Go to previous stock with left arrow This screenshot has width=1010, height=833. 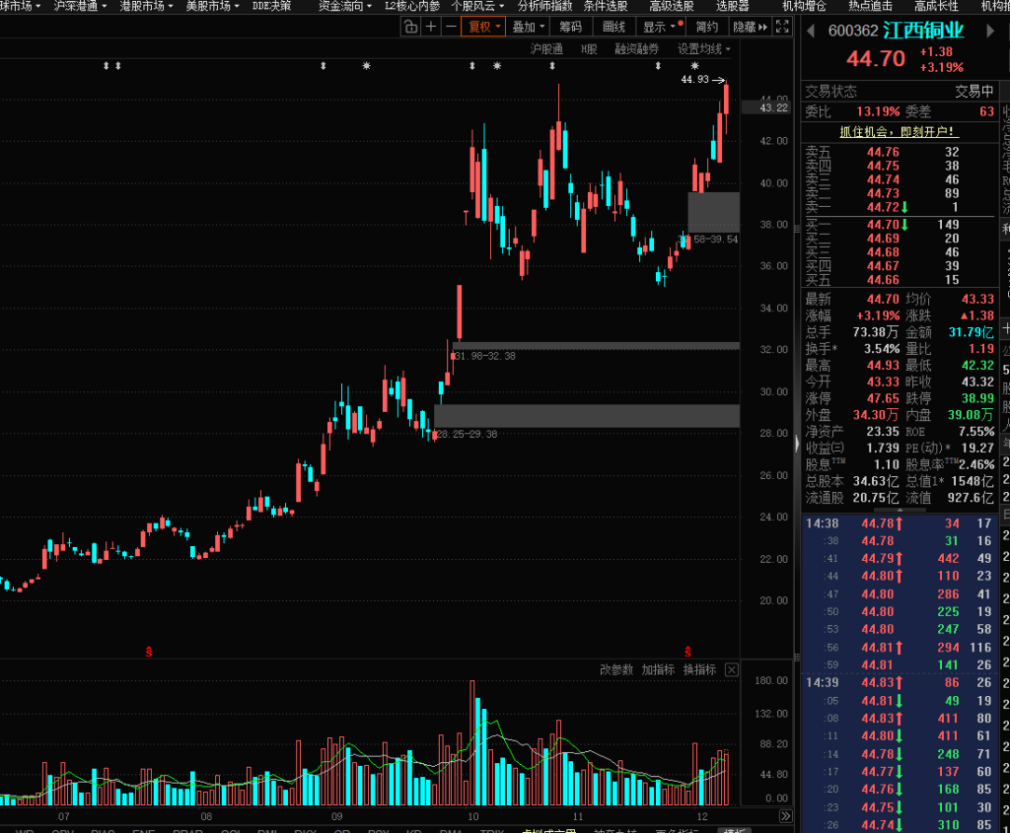812,31
